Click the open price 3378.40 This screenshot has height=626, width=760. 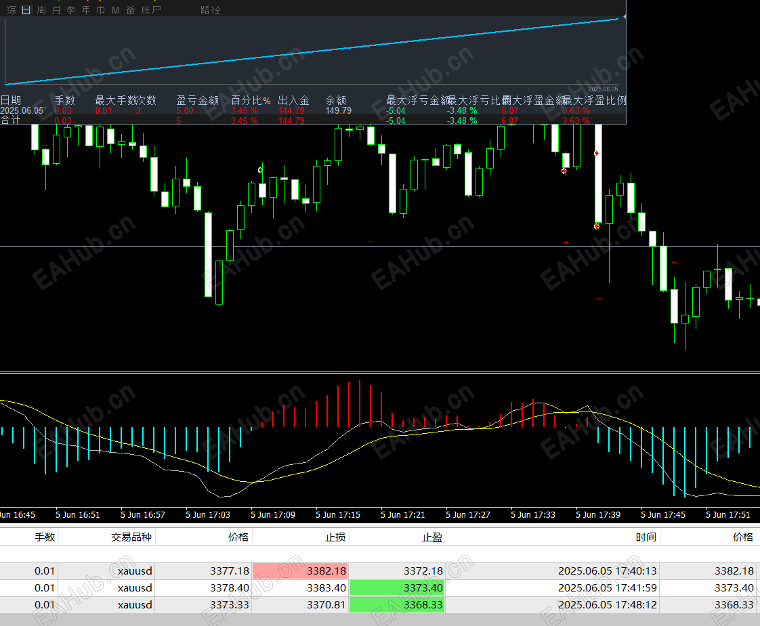[229, 587]
